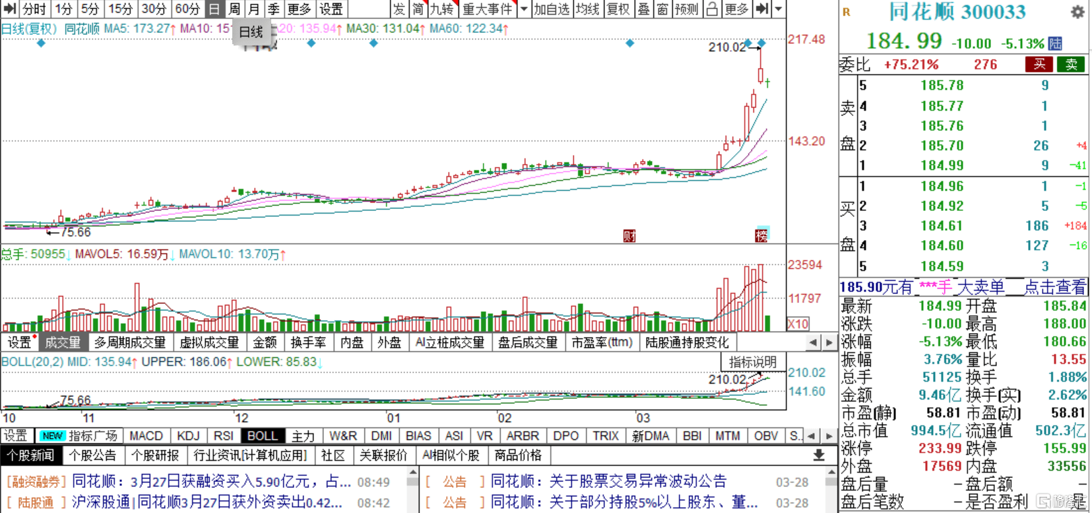Click the red 财 marker on chart
Image resolution: width=1092 pixels, height=513 pixels.
tap(629, 235)
